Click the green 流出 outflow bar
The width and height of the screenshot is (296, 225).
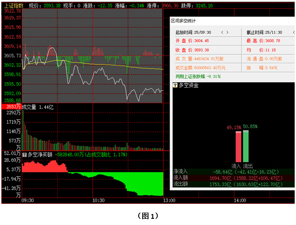pyautogui.click(x=246, y=146)
